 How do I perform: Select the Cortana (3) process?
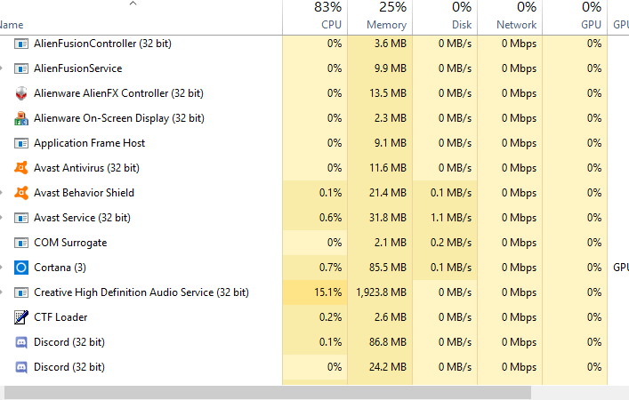coord(60,268)
